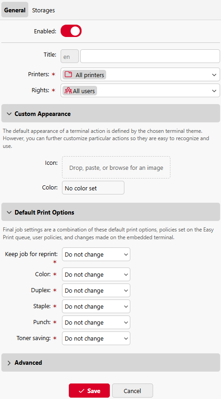Open the Keep job for reprint dropdown
The image size is (221, 399).
pyautogui.click(x=96, y=254)
